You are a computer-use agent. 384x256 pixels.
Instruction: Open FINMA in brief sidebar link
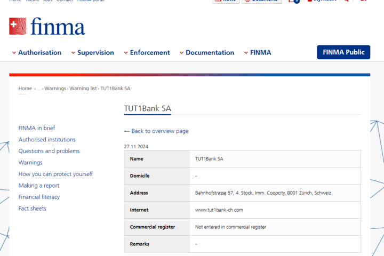37,128
